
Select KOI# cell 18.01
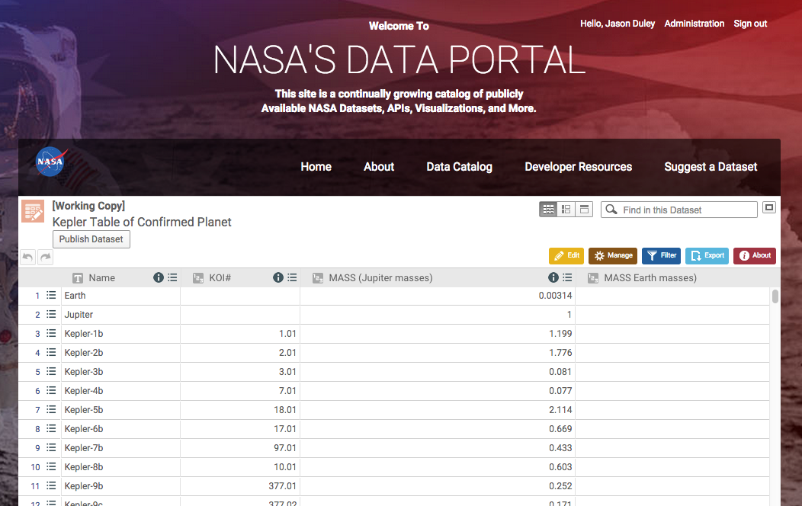coord(240,409)
